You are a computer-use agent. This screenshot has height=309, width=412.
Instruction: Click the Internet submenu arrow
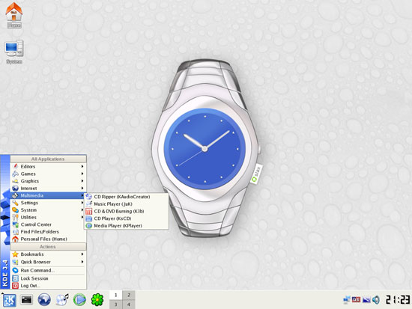[82, 189]
